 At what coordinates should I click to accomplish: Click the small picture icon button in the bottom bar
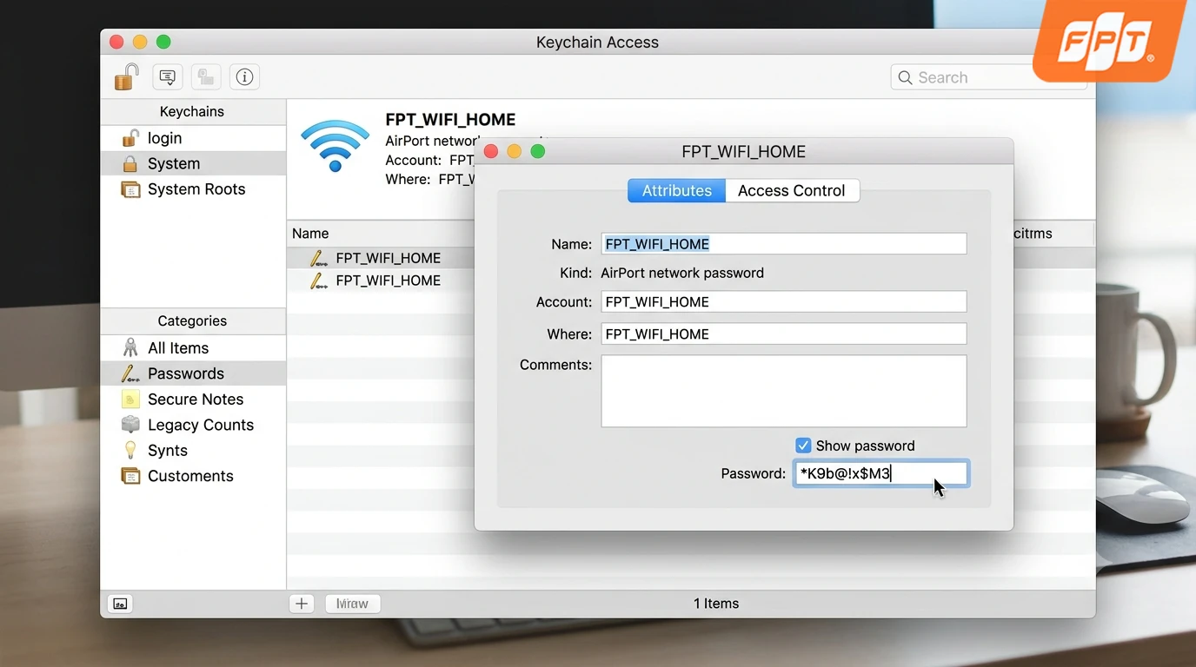pos(120,604)
